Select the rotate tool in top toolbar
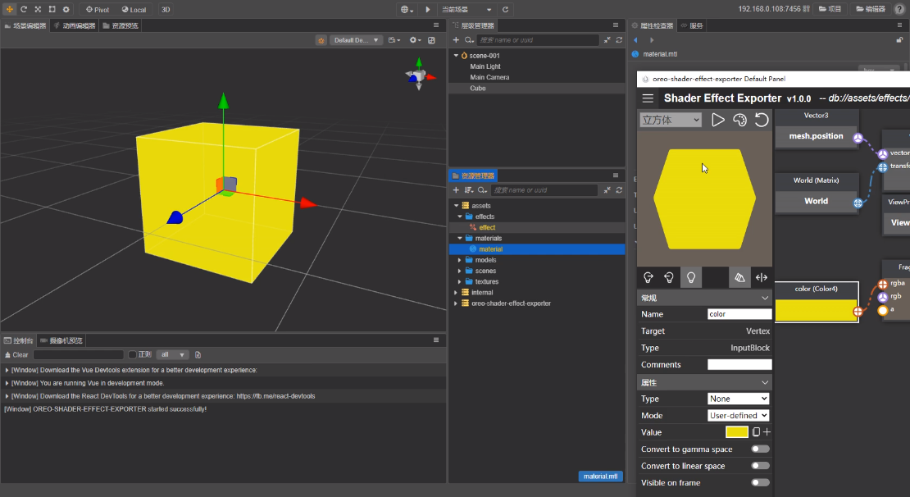910x497 pixels. pyautogui.click(x=23, y=9)
